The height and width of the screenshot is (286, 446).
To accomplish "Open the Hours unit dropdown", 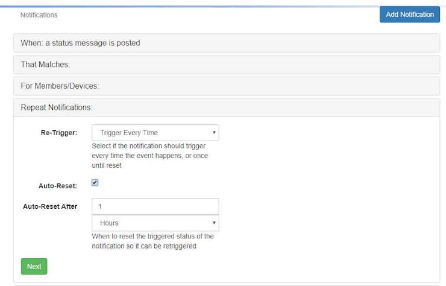I will (x=155, y=223).
